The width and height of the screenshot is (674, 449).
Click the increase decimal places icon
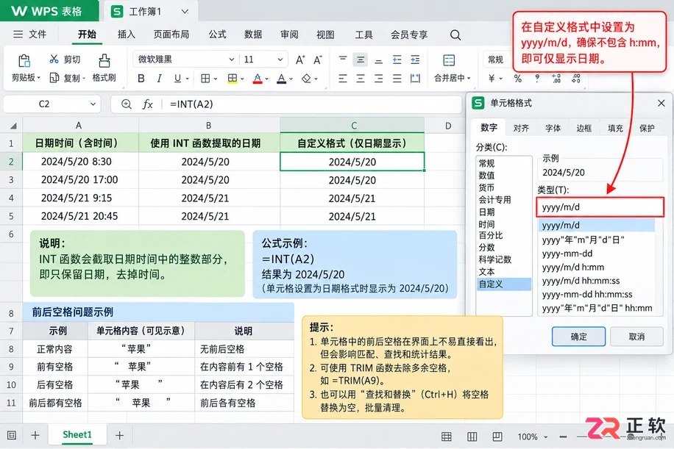tap(556, 78)
